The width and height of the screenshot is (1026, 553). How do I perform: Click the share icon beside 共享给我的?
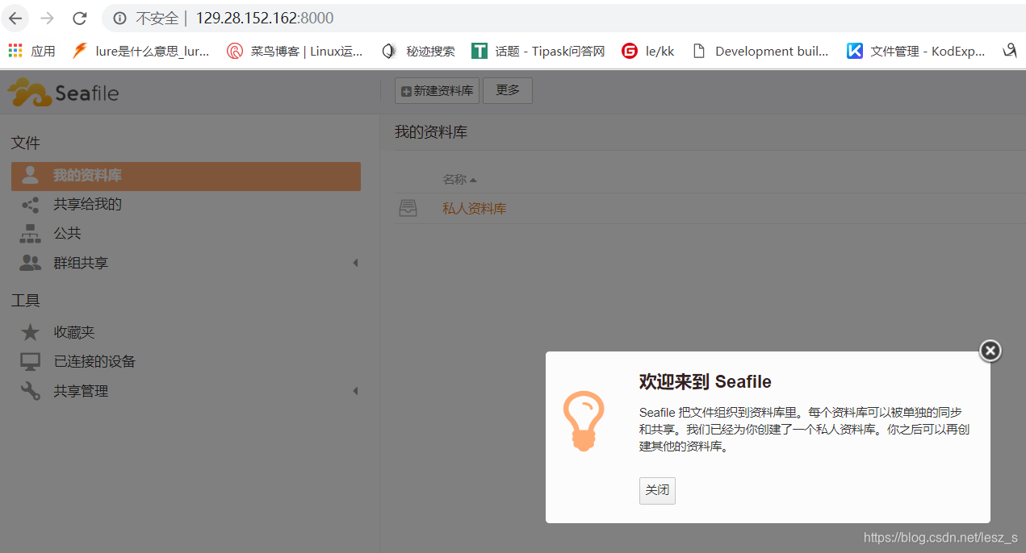[x=31, y=205]
